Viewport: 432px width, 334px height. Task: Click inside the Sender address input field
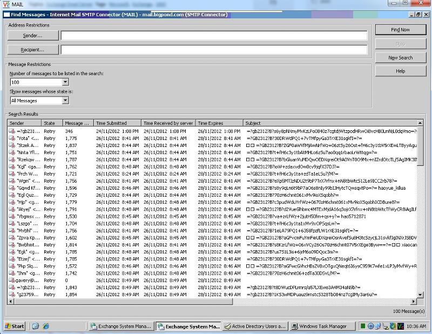[x=216, y=35]
